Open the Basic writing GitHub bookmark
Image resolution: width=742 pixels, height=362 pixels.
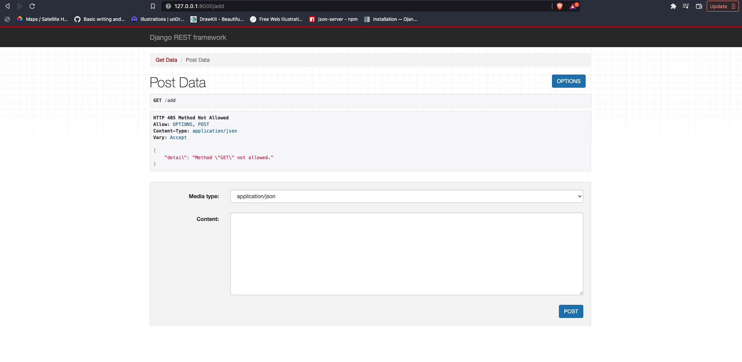pos(99,19)
